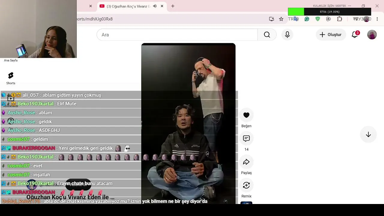The image size is (384, 216).
Task: Pause the playing Short video
Action: pos(188,123)
